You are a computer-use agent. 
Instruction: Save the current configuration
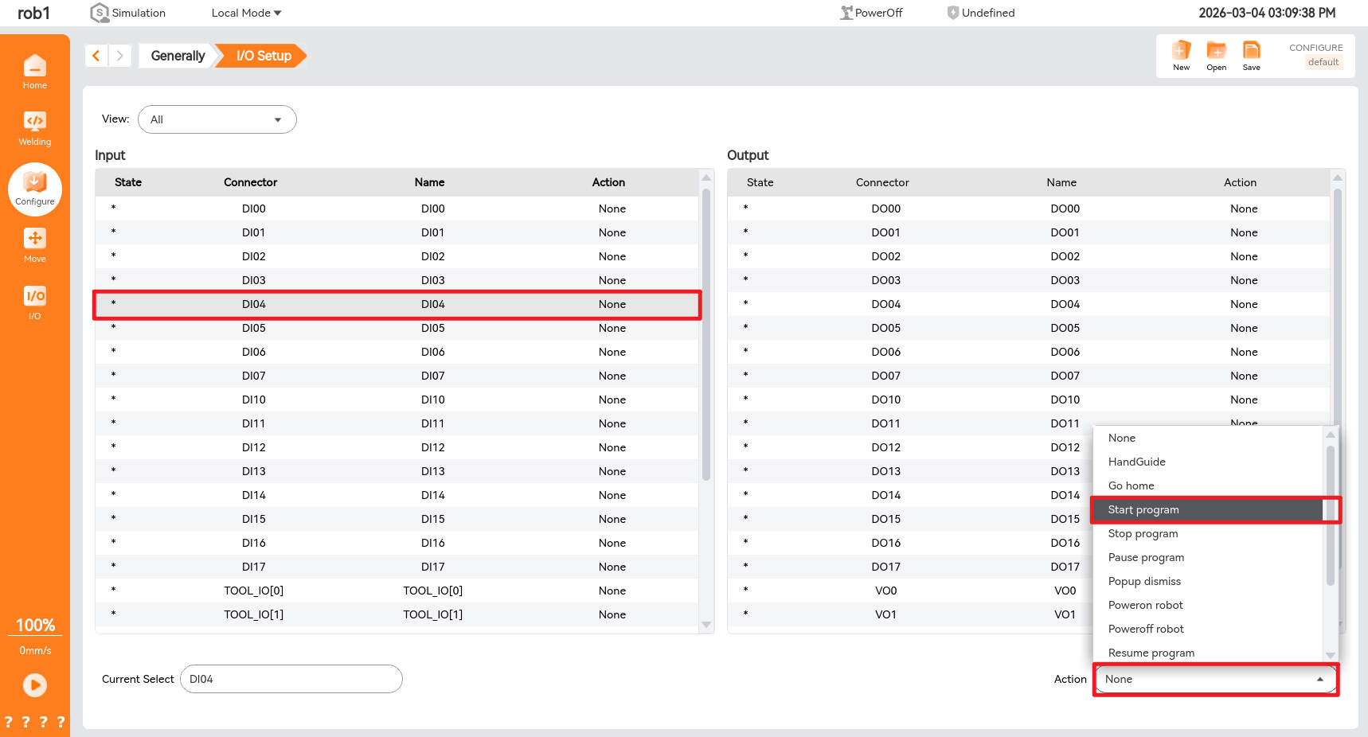[1251, 55]
